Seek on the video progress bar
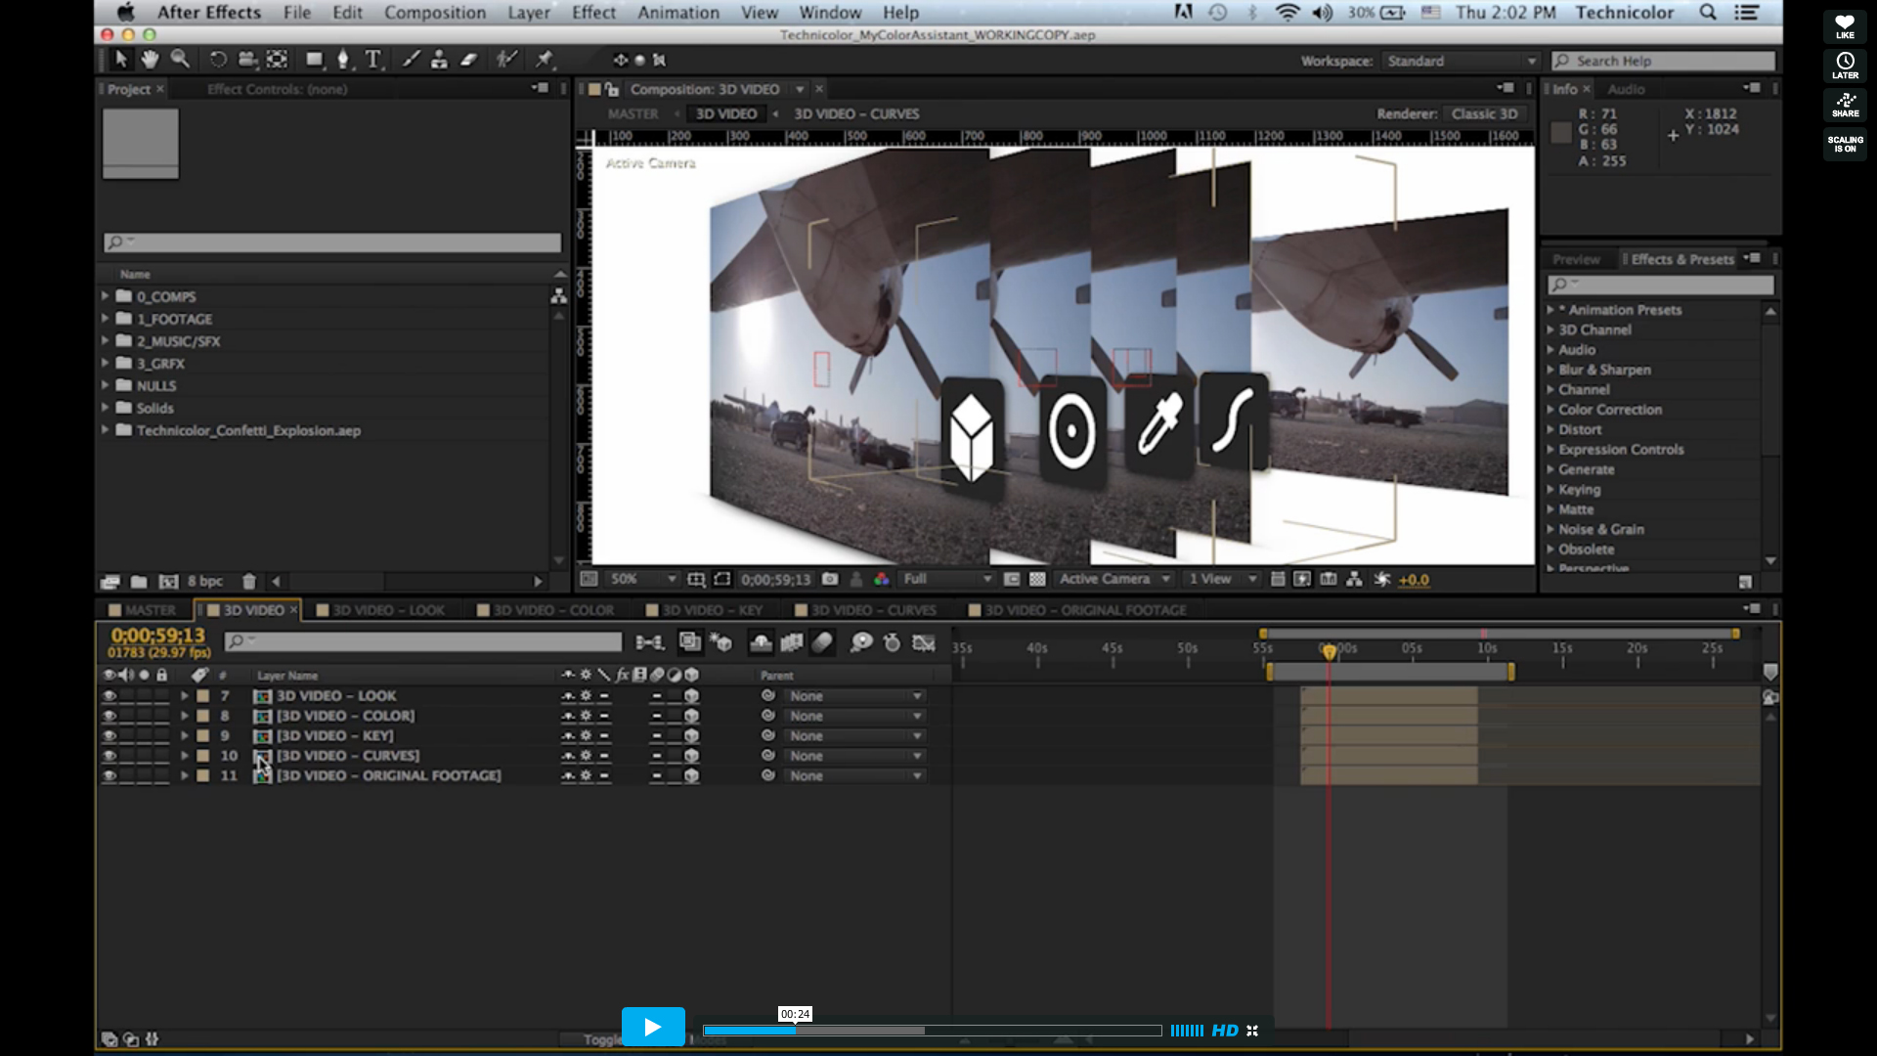This screenshot has height=1056, width=1877. [x=932, y=1031]
